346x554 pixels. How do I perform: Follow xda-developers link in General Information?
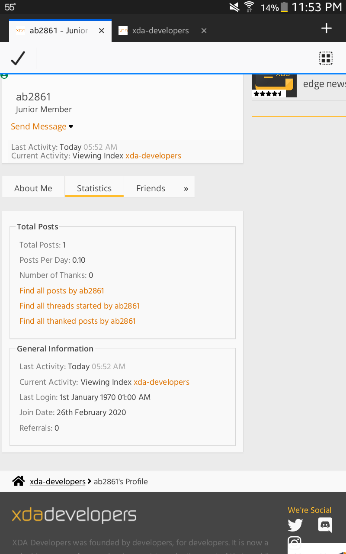point(161,382)
